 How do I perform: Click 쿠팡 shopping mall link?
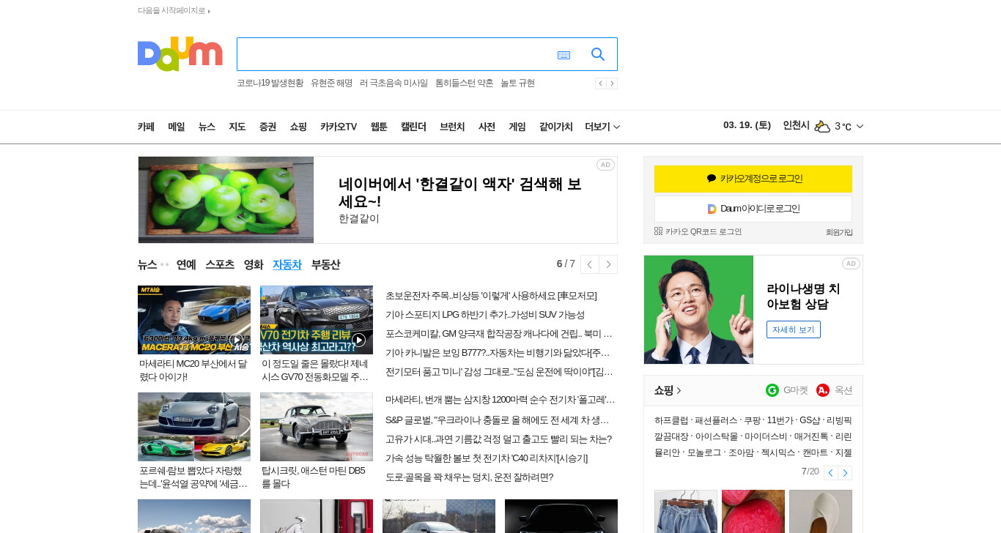(752, 420)
